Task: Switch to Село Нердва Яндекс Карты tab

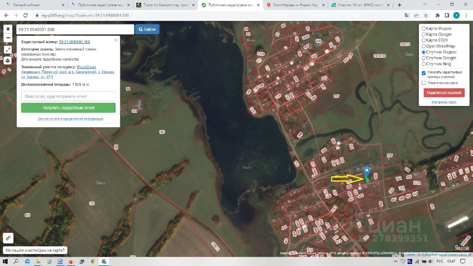Action: [x=295, y=5]
